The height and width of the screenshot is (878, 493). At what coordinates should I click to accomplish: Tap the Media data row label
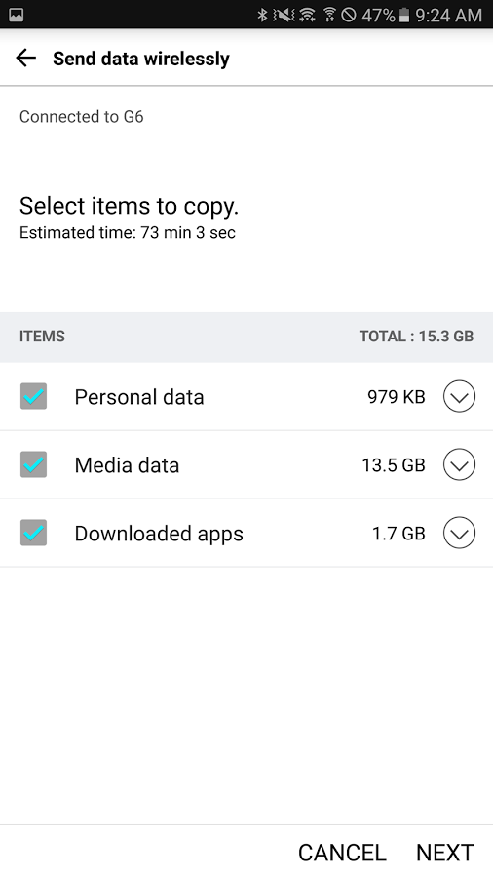[127, 464]
